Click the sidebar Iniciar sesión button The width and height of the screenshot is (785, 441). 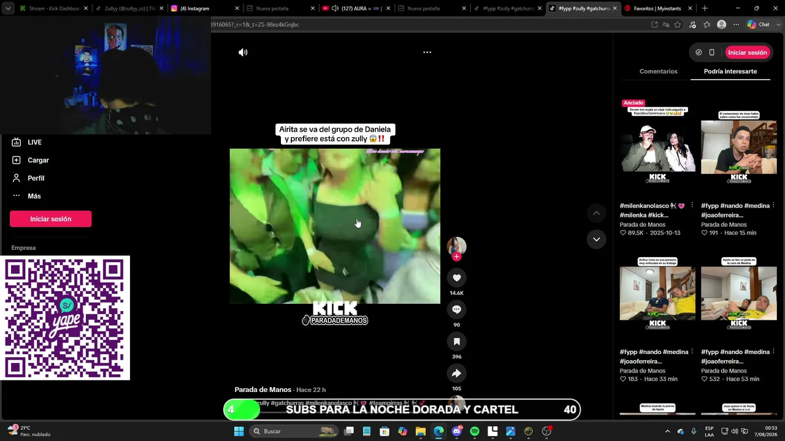50,219
